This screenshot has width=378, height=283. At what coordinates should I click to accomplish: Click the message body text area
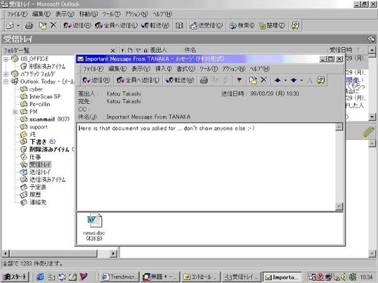(x=207, y=167)
